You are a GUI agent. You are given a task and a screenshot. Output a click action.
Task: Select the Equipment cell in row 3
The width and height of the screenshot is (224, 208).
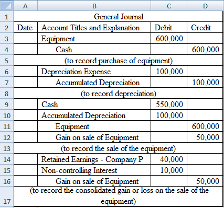94,39
